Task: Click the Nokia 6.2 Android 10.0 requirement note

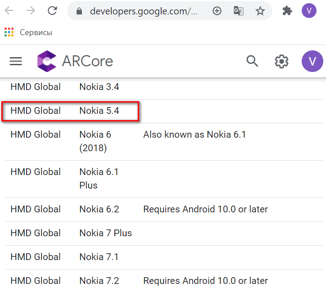Action: pyautogui.click(x=205, y=209)
